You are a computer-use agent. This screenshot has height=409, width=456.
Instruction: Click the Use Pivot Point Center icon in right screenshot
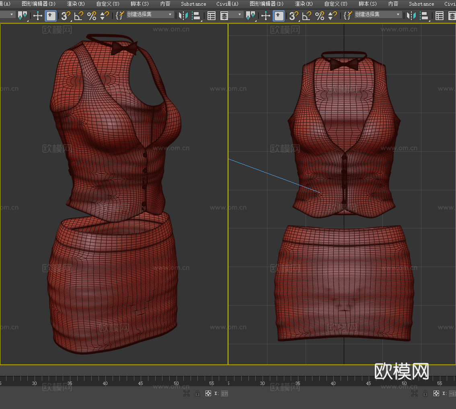tap(251, 15)
